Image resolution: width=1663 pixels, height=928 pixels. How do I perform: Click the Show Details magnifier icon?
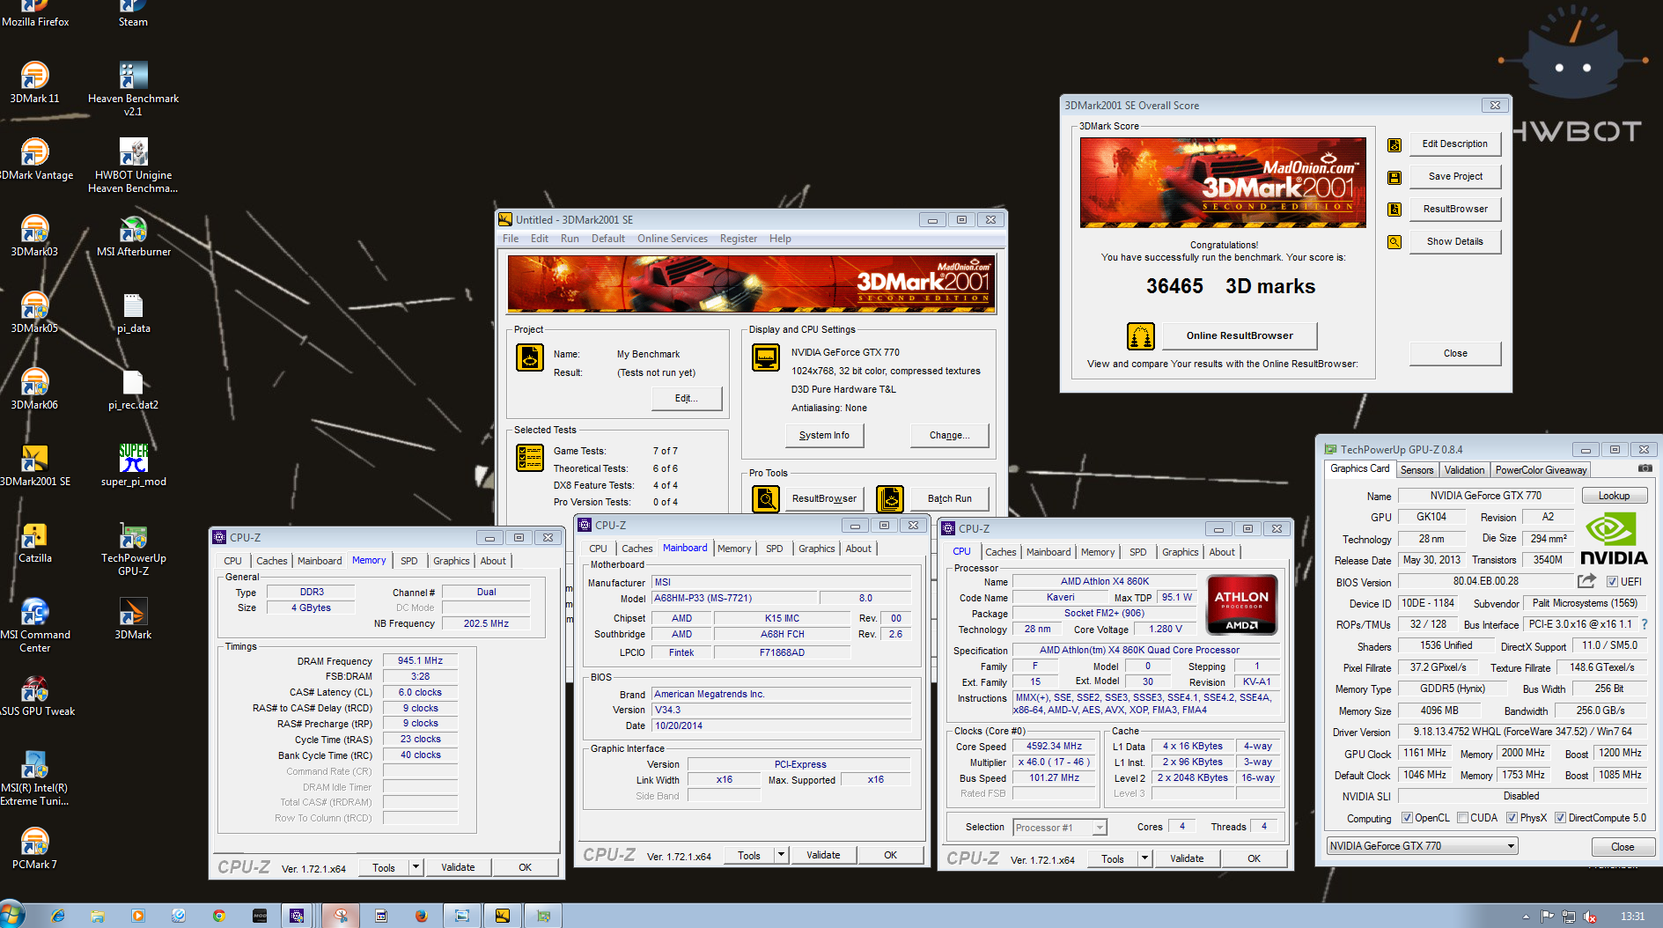click(1394, 242)
